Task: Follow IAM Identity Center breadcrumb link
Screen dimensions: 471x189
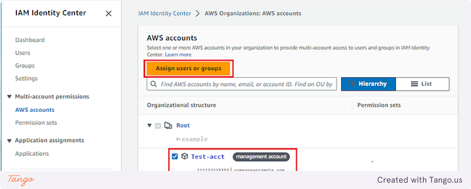Action: (164, 13)
